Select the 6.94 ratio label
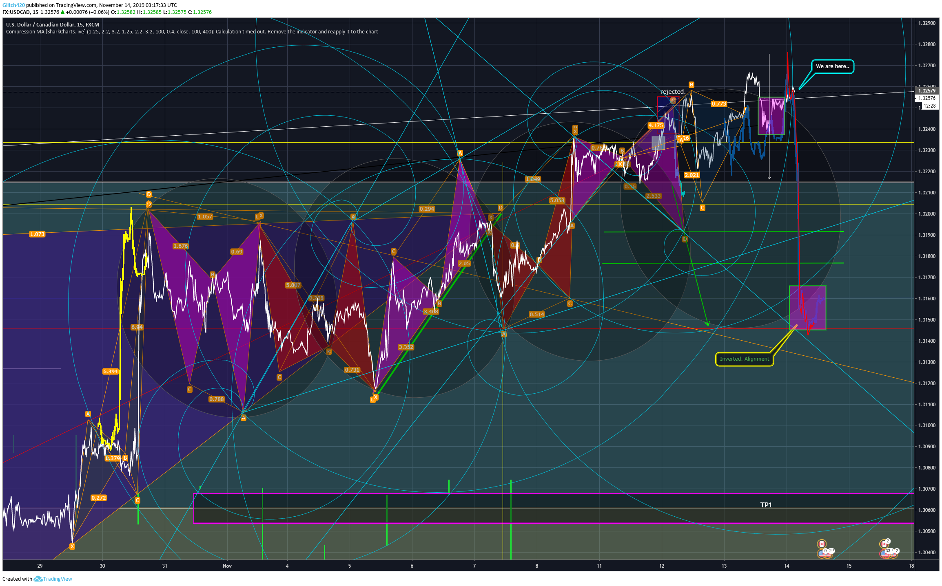The width and height of the screenshot is (942, 586). (x=137, y=327)
